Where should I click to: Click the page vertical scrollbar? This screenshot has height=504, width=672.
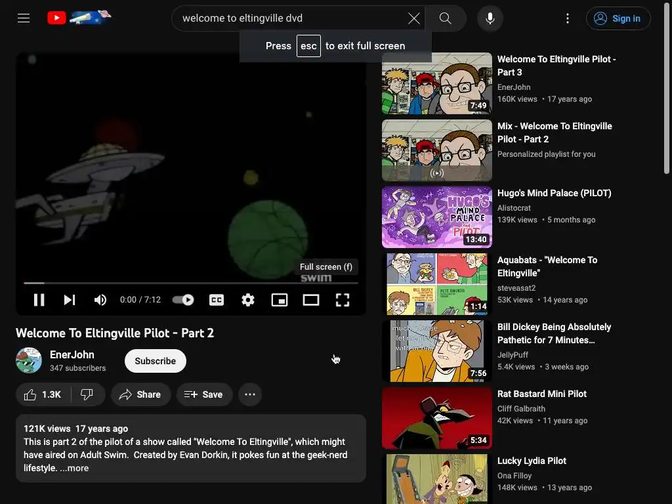(x=667, y=88)
